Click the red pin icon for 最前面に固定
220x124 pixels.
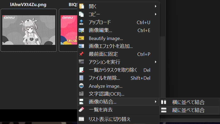82,54
